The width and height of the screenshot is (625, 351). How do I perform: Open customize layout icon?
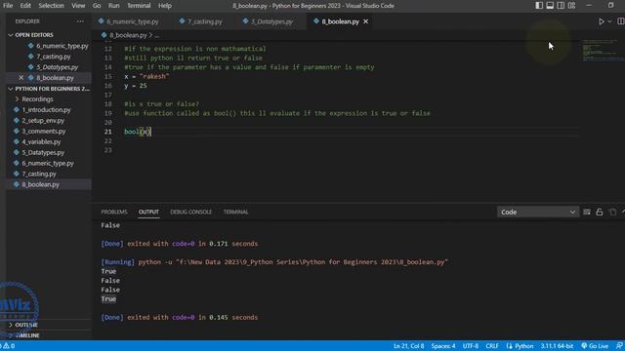(571, 6)
